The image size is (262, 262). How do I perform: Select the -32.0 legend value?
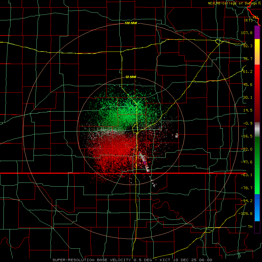pos(247,149)
